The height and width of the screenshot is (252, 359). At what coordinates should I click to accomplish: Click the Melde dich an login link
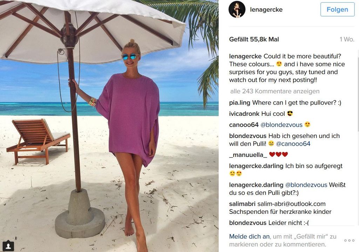pyautogui.click(x=250, y=237)
